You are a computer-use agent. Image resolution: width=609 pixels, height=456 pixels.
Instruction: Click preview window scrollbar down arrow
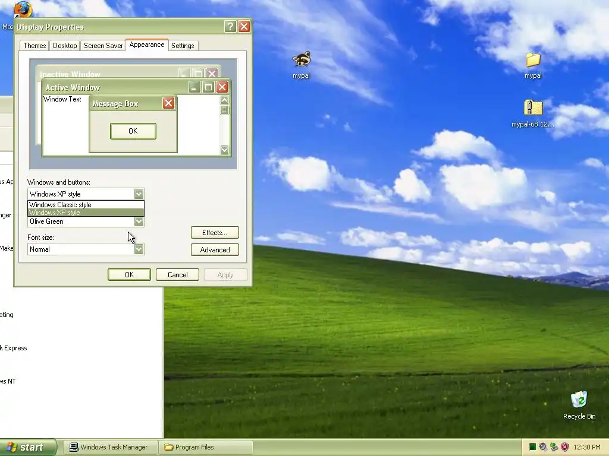pos(224,150)
